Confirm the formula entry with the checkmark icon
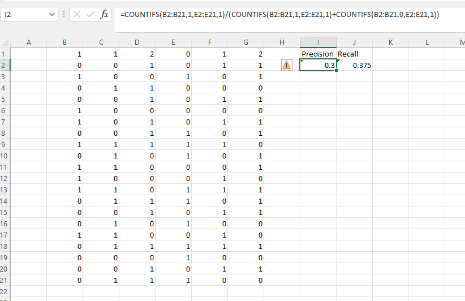 (x=91, y=14)
